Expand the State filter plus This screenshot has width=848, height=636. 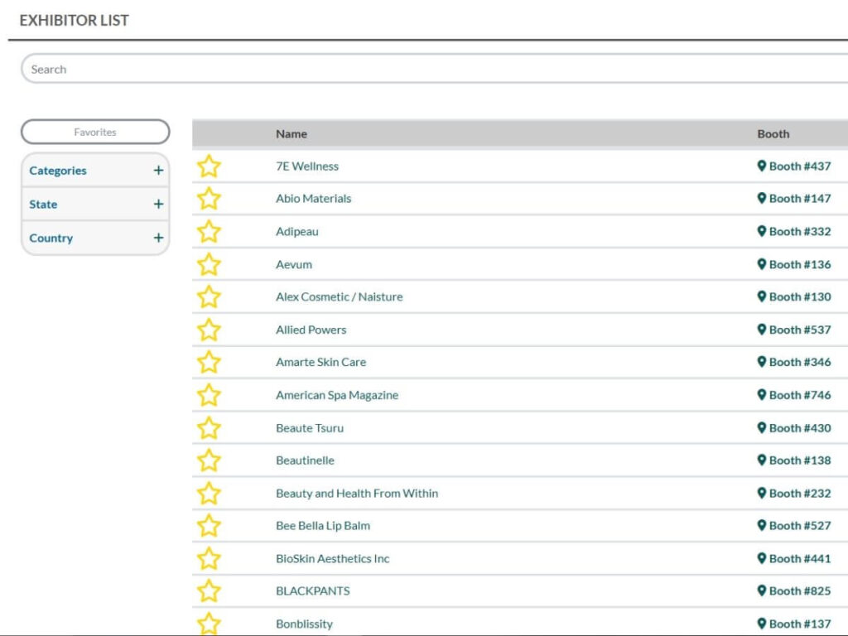point(158,204)
